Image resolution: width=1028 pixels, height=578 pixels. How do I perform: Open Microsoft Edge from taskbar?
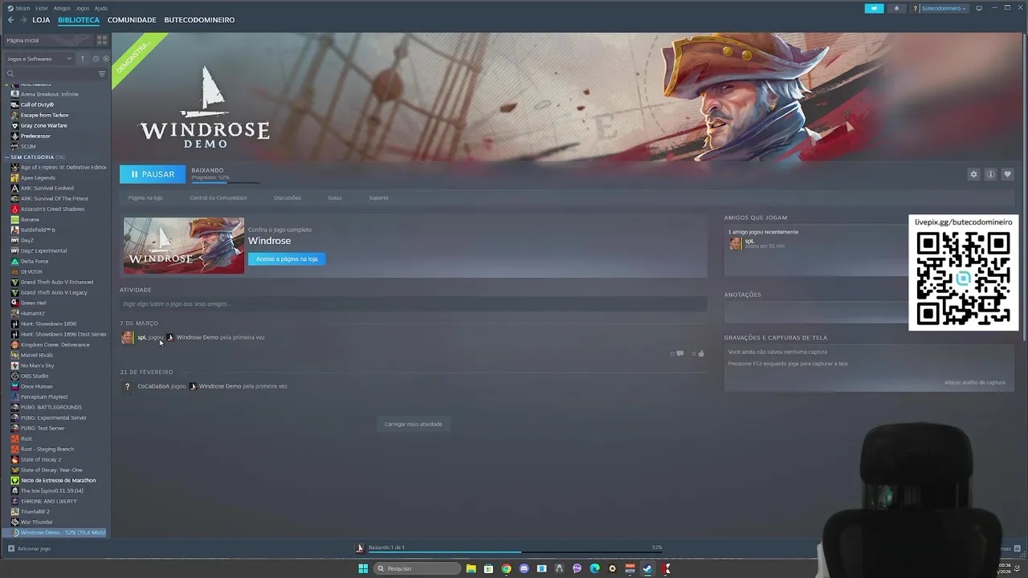594,568
